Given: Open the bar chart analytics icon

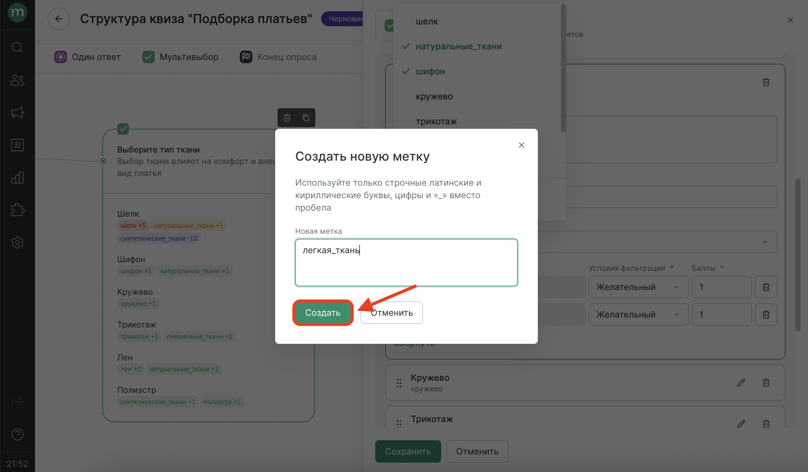Looking at the screenshot, I should tap(17, 177).
